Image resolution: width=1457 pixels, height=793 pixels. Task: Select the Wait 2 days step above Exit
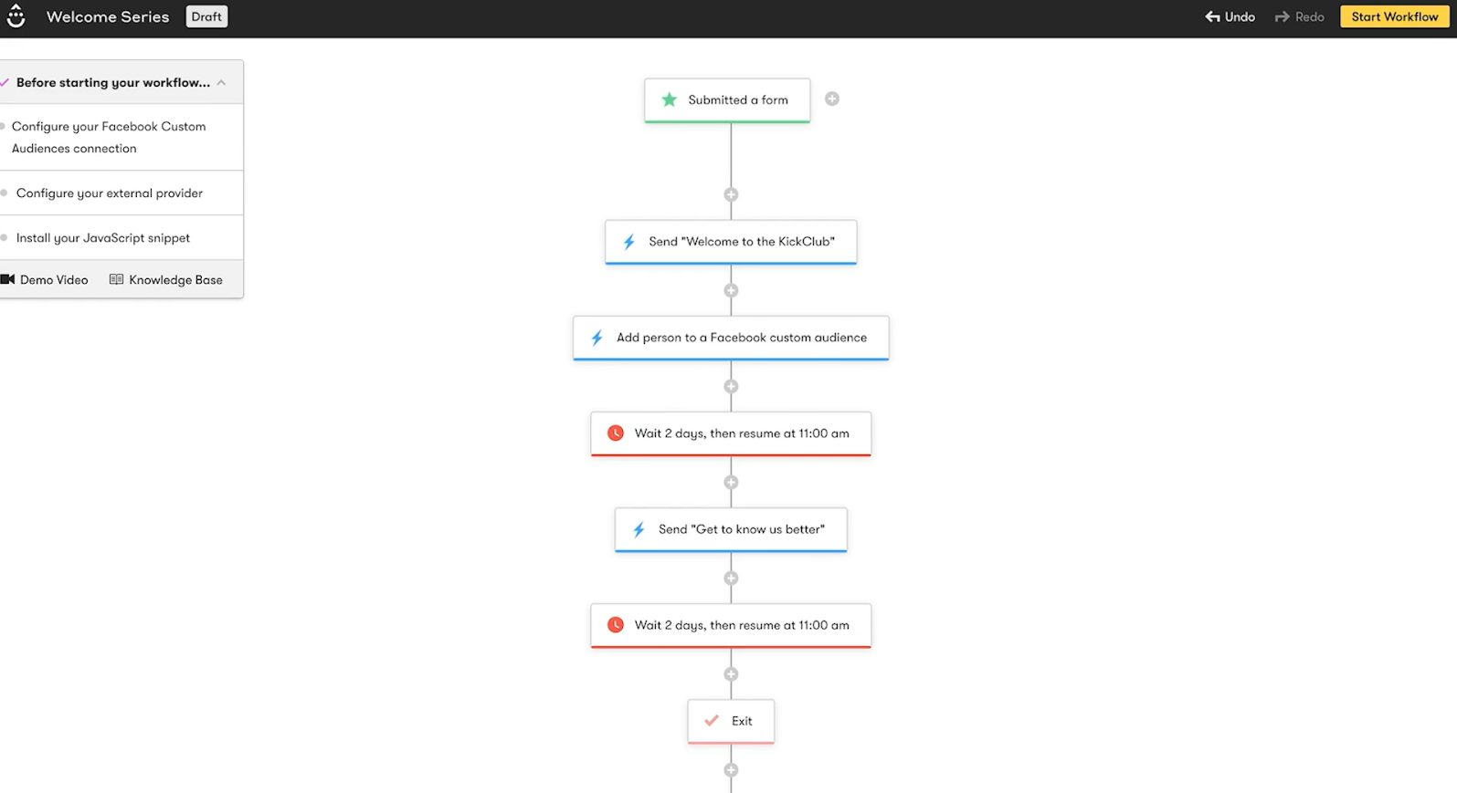point(731,625)
